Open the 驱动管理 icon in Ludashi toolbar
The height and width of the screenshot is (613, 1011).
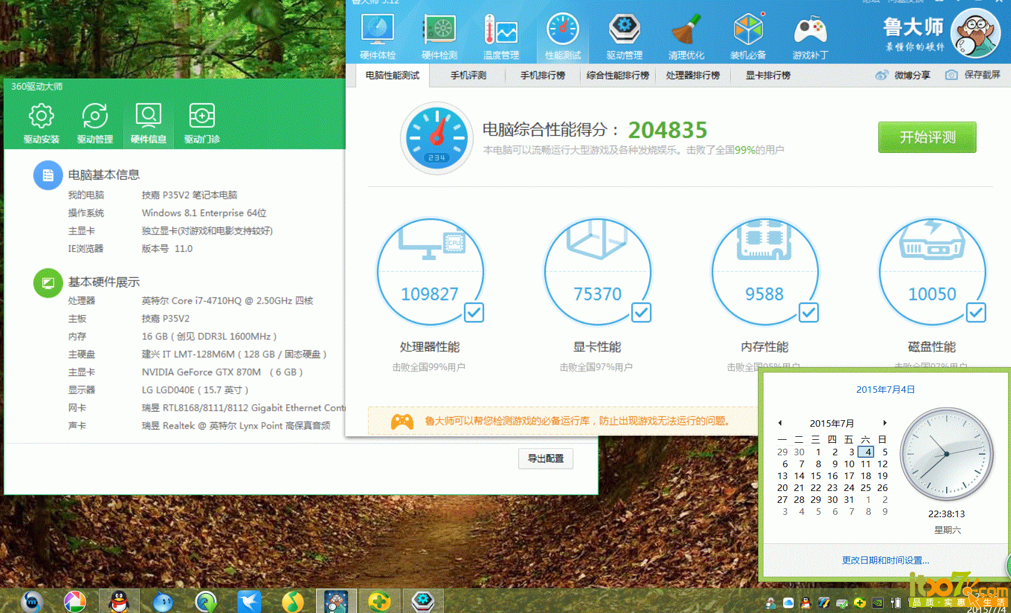(x=624, y=36)
